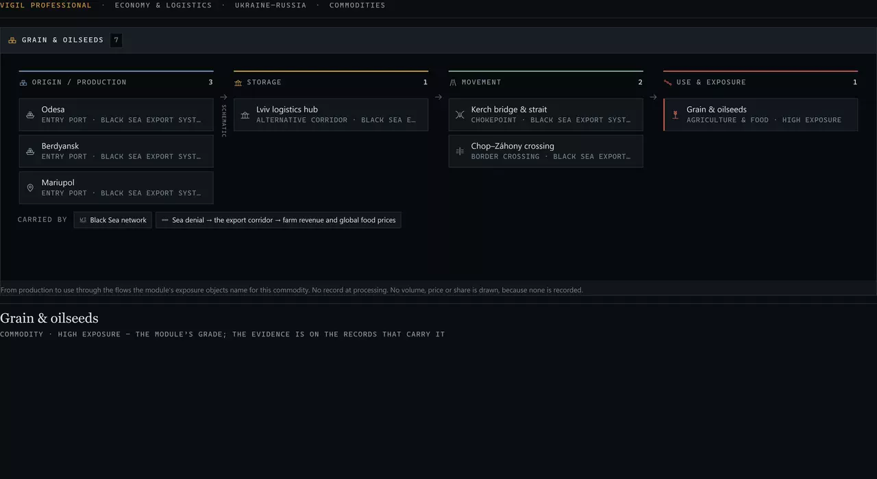Screen dimensions: 877x479
Task: Click the chokepoint icon on Kerch bridge card
Action: point(460,114)
